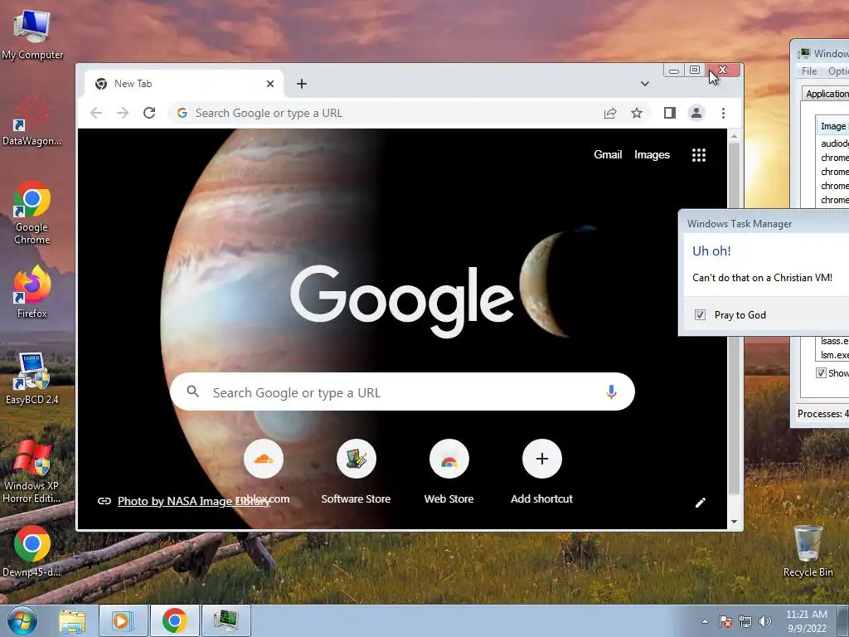
Task: Restore down the Chrome window
Action: click(x=695, y=70)
